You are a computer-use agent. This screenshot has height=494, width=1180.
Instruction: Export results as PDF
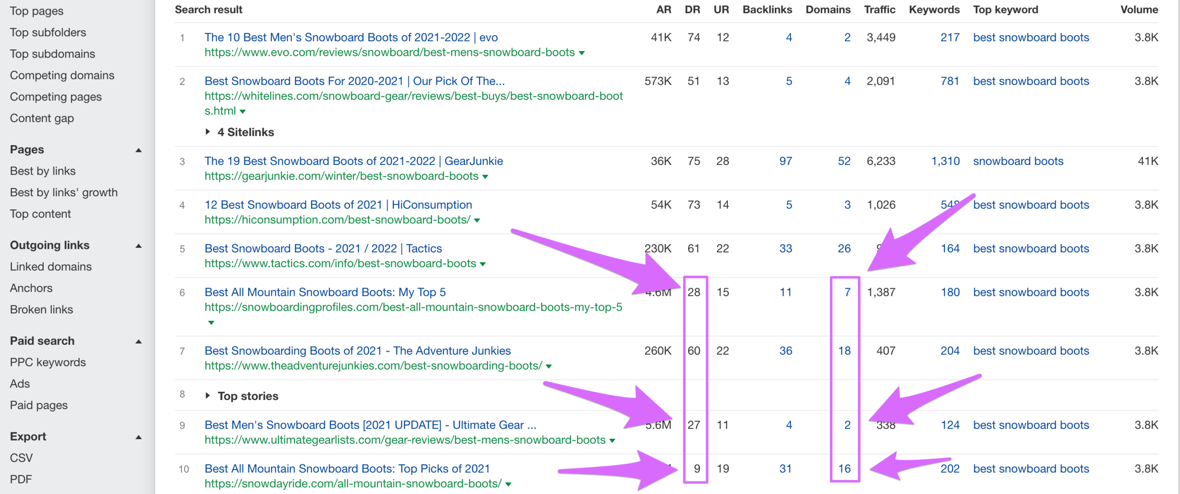(x=21, y=479)
